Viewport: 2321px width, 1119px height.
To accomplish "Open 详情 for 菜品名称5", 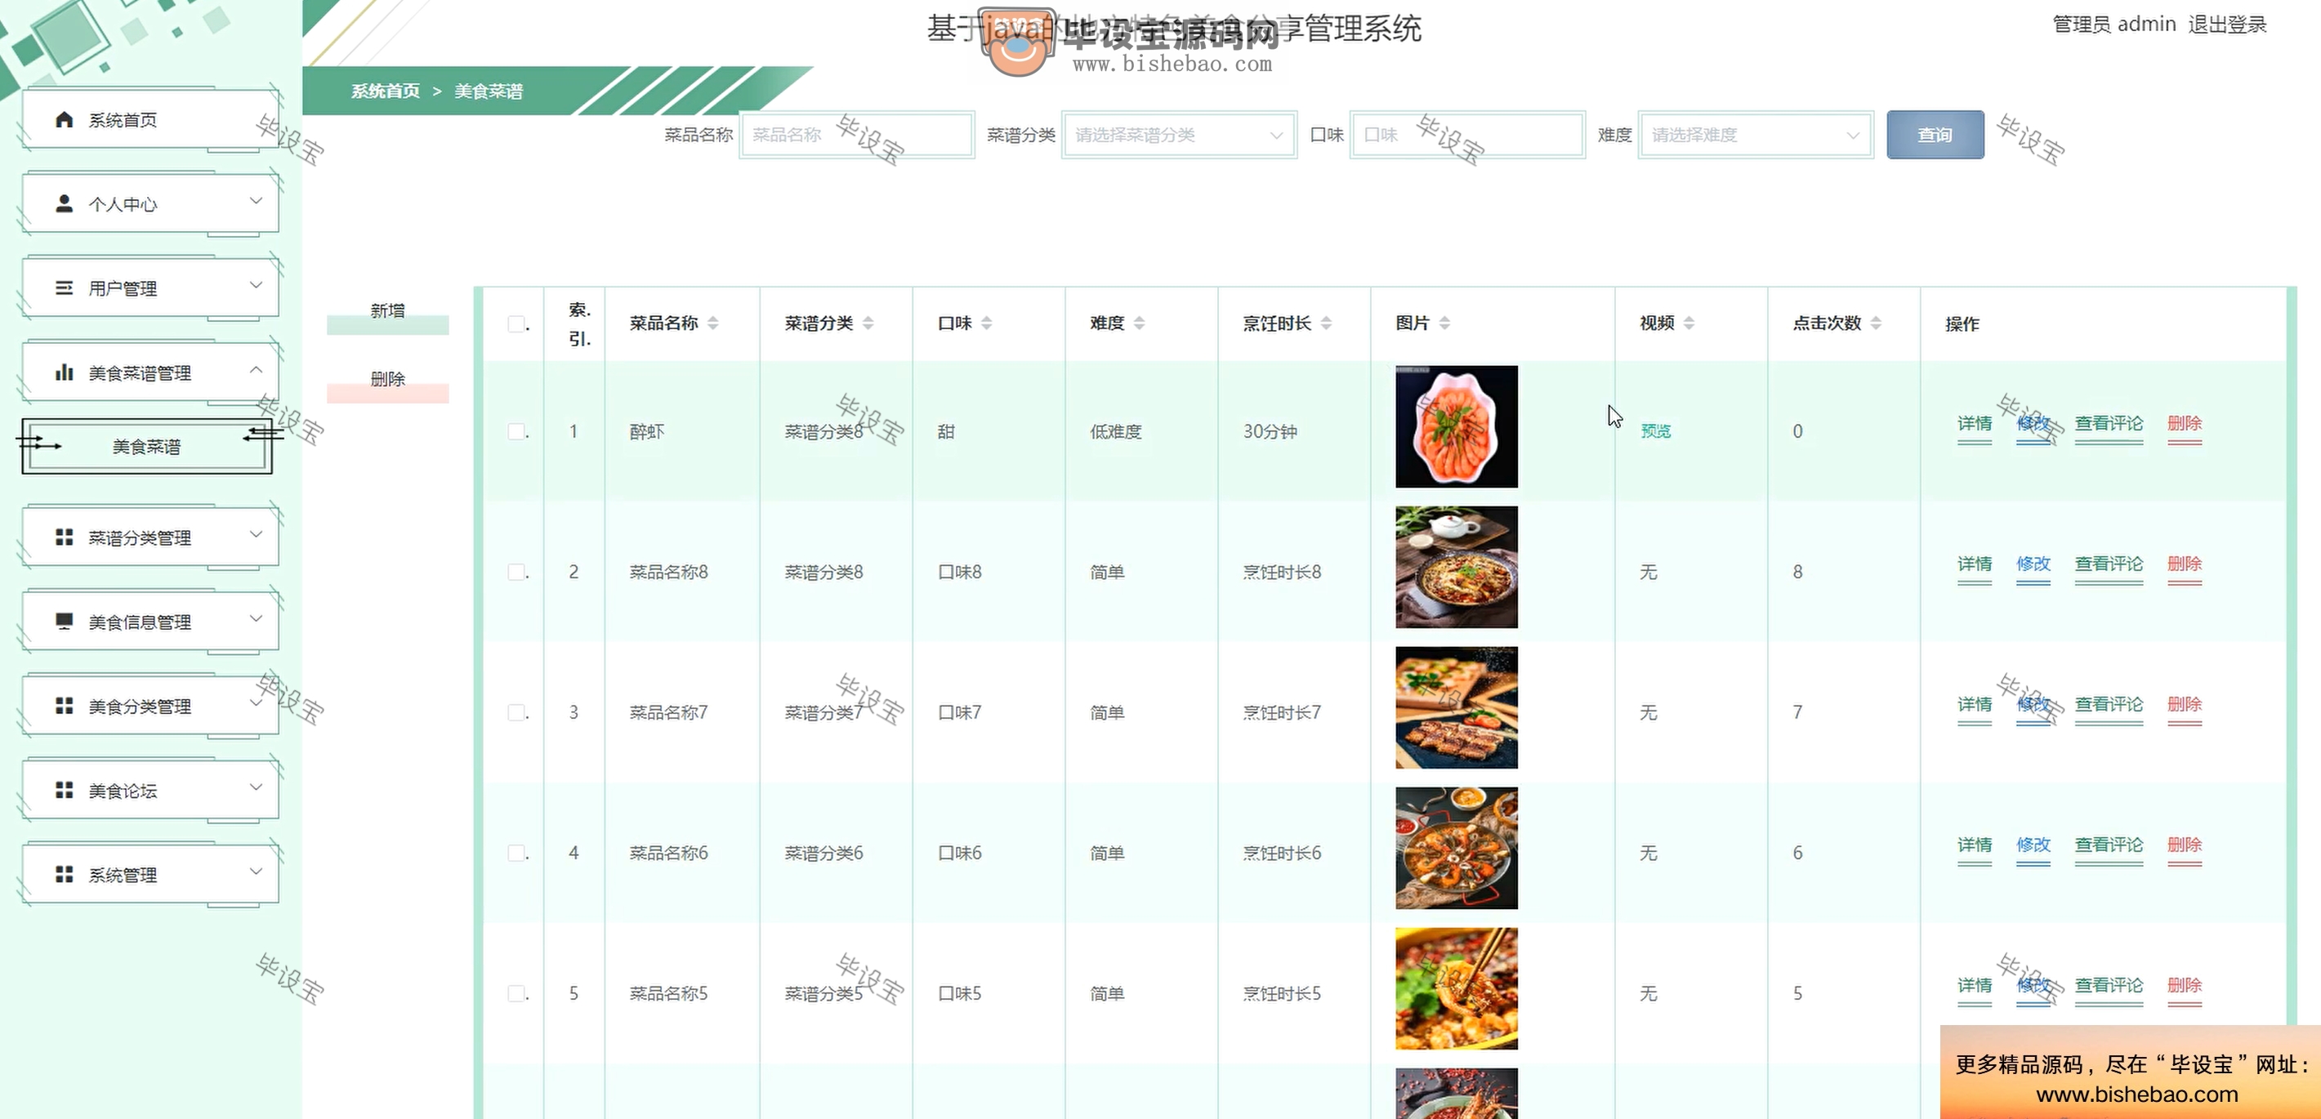I will point(1974,986).
